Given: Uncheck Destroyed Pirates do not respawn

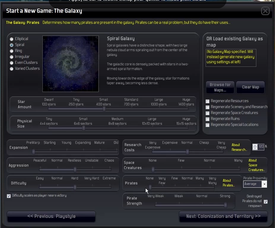Looking at the screenshot, I should point(266,202).
